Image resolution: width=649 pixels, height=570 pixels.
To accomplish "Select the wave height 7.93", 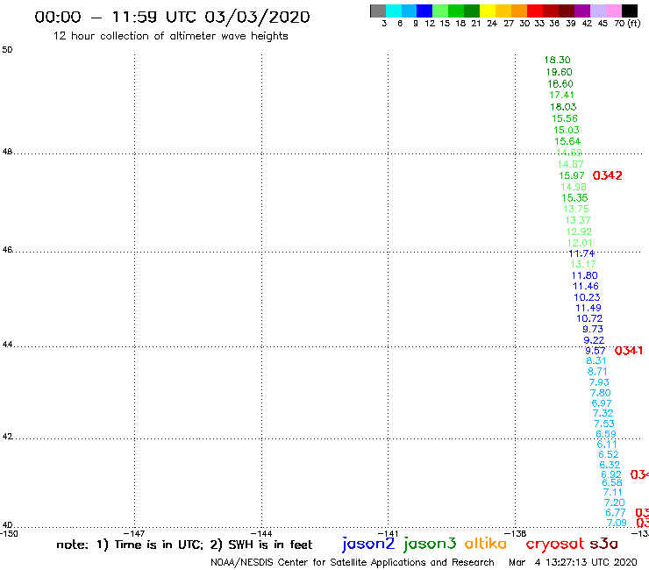I will pos(599,382).
